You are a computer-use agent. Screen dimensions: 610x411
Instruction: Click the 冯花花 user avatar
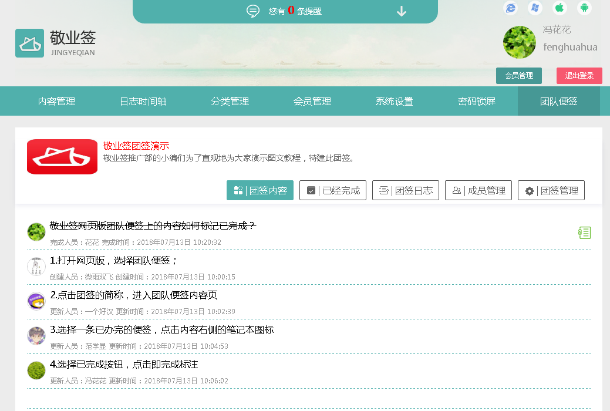click(520, 42)
